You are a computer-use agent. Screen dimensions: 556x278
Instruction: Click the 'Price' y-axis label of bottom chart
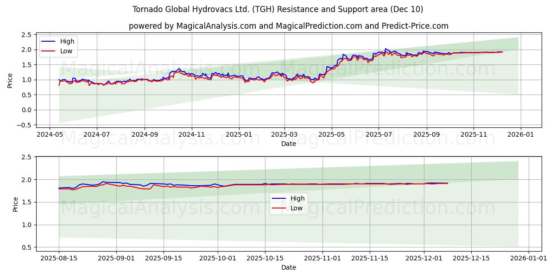(x=16, y=204)
